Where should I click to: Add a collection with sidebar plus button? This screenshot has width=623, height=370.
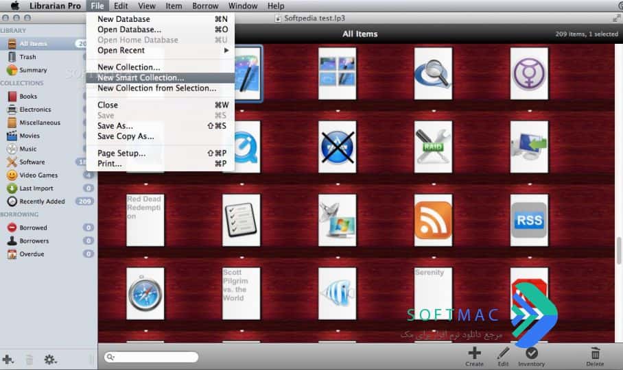click(8, 360)
